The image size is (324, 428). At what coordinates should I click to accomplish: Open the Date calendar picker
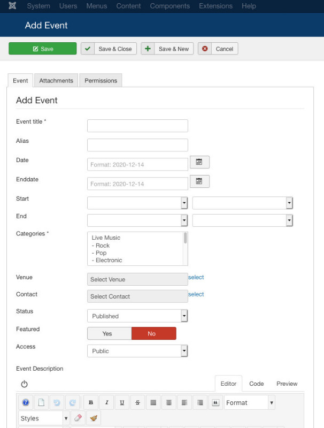[x=199, y=162]
